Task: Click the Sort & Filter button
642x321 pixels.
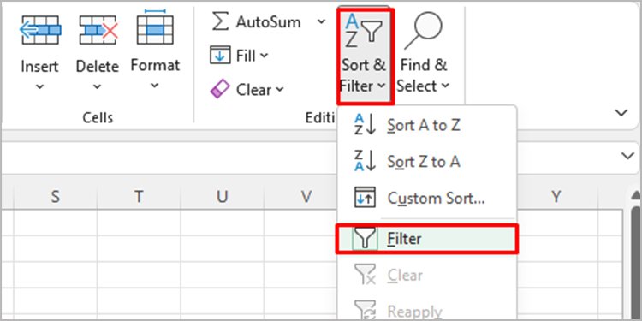Action: point(364,56)
